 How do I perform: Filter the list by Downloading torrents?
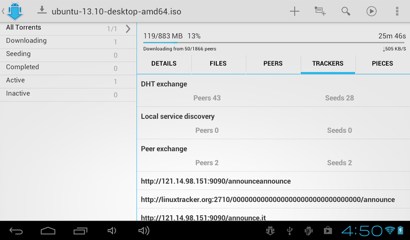tap(68, 42)
